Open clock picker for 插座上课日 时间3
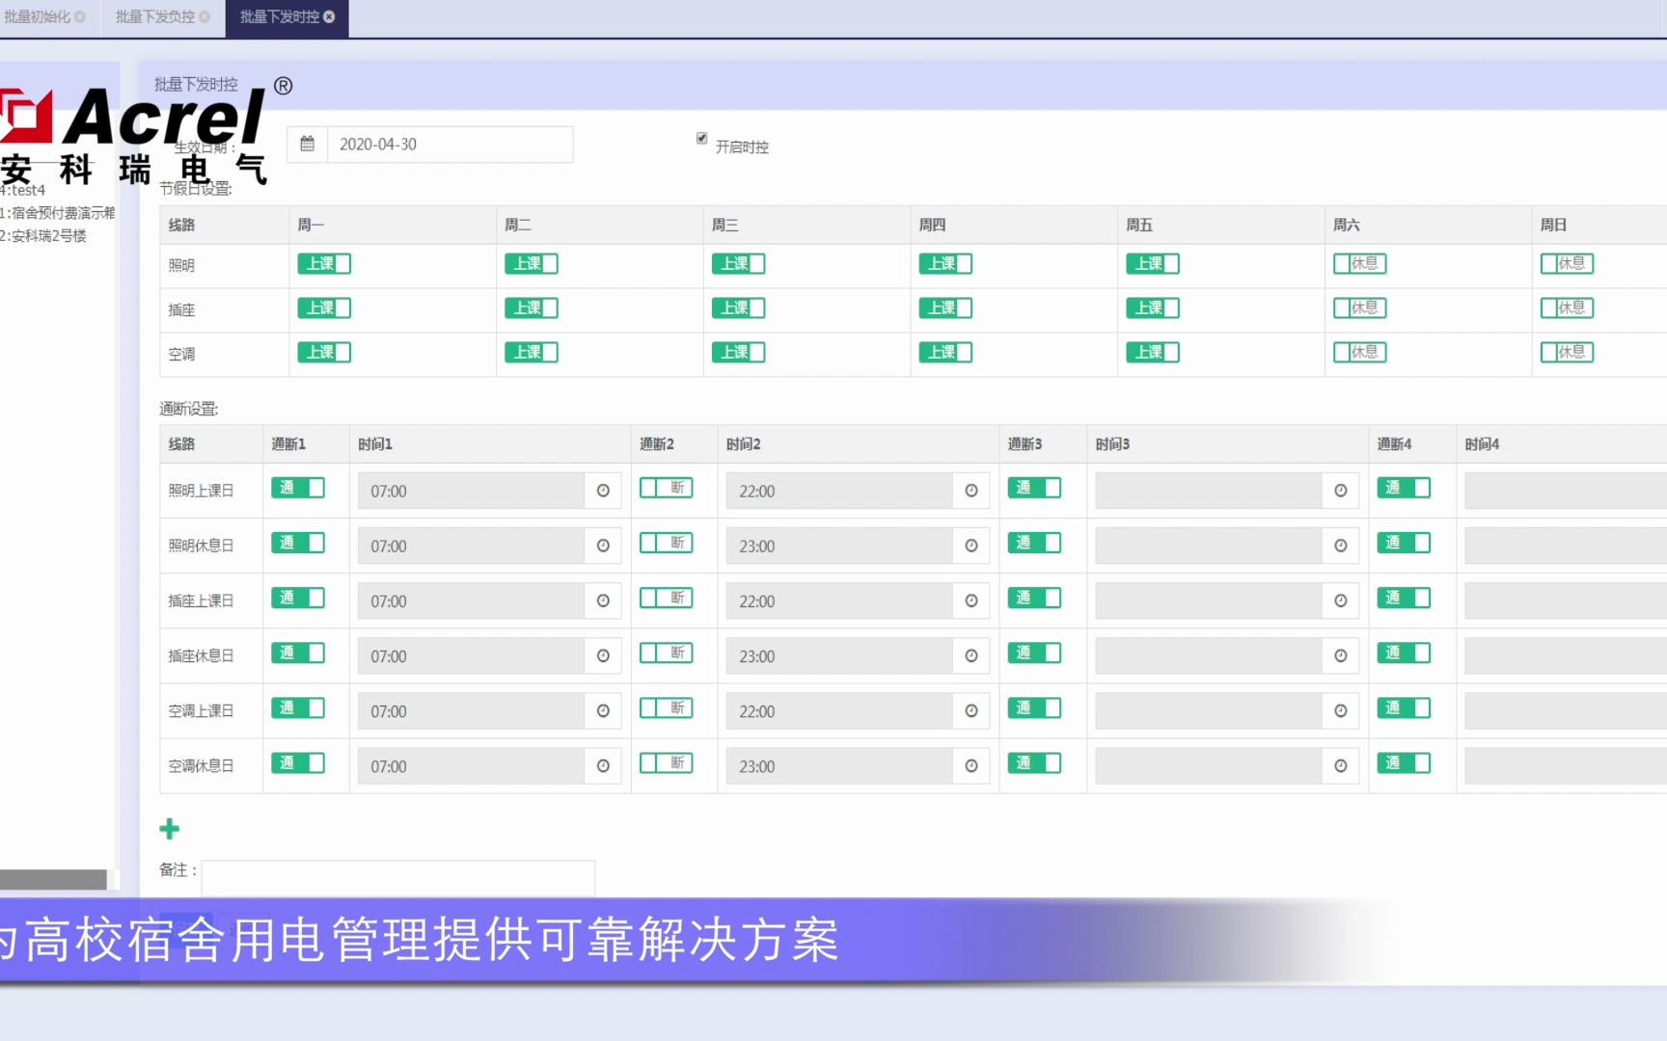The height and width of the screenshot is (1041, 1667). pos(1341,601)
